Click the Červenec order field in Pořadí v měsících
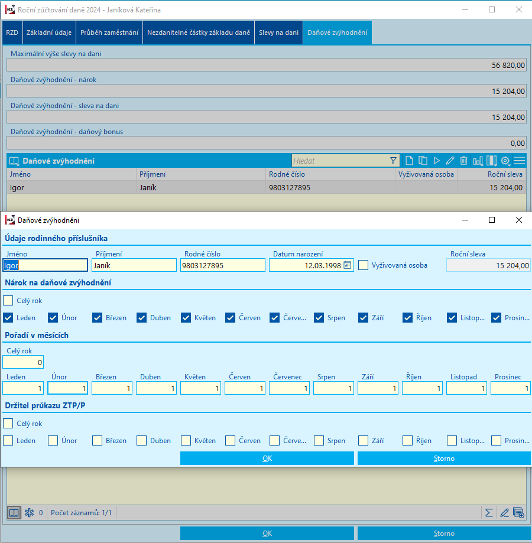The height and width of the screenshot is (543, 532). click(289, 388)
